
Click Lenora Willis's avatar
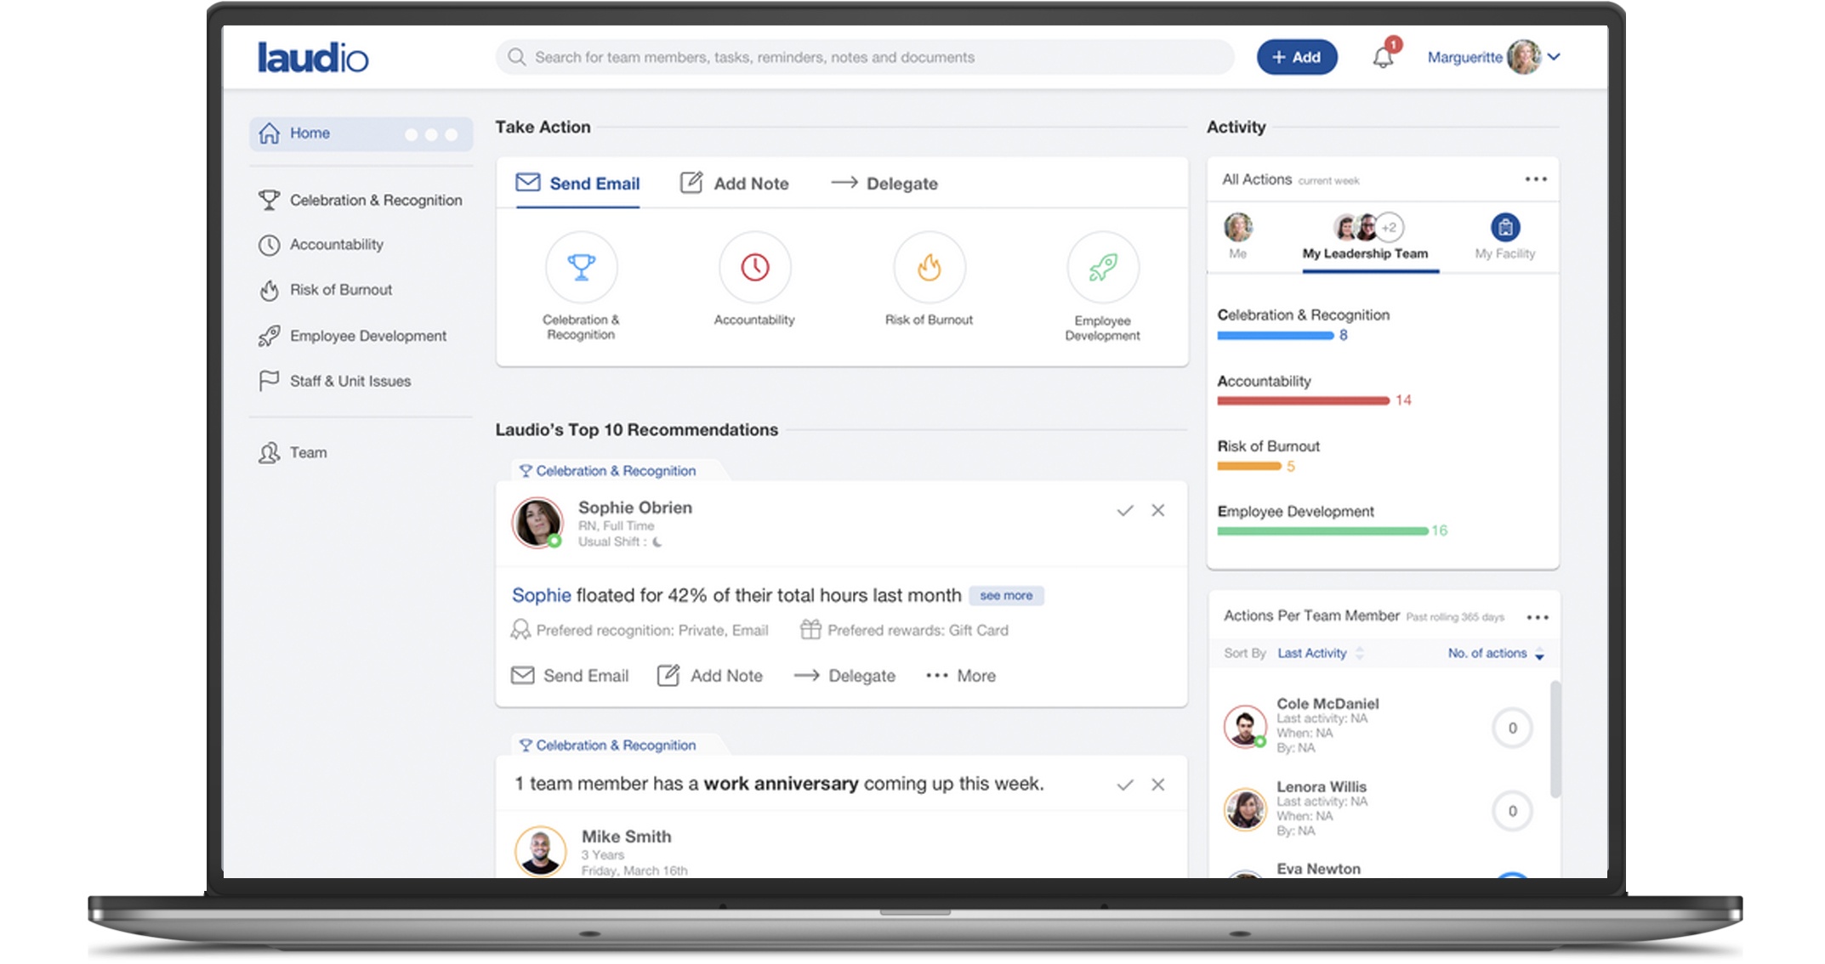click(x=1245, y=809)
